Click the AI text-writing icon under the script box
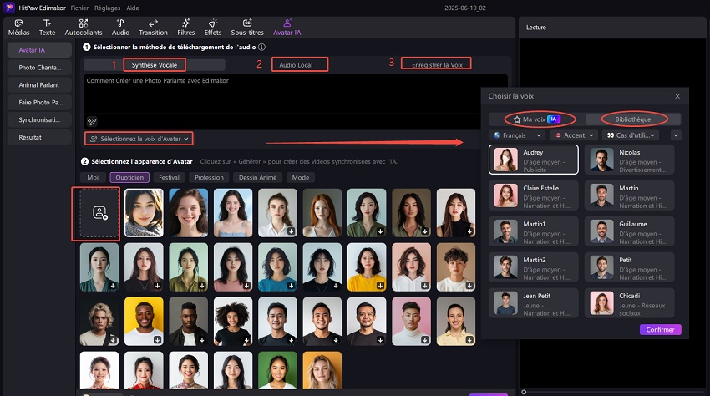The height and width of the screenshot is (396, 710). [x=92, y=121]
